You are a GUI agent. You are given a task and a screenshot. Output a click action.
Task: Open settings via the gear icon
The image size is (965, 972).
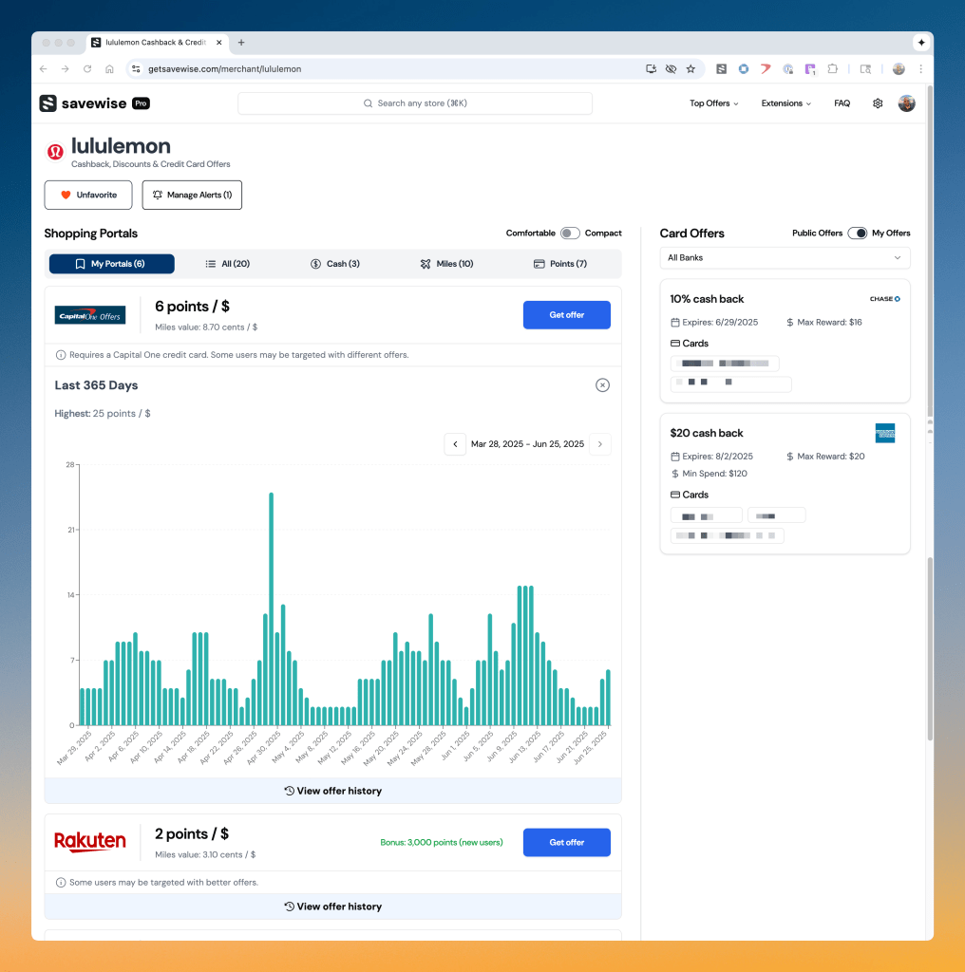(x=878, y=103)
